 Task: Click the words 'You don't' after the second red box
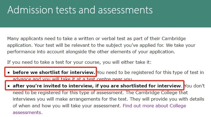coord(194,86)
